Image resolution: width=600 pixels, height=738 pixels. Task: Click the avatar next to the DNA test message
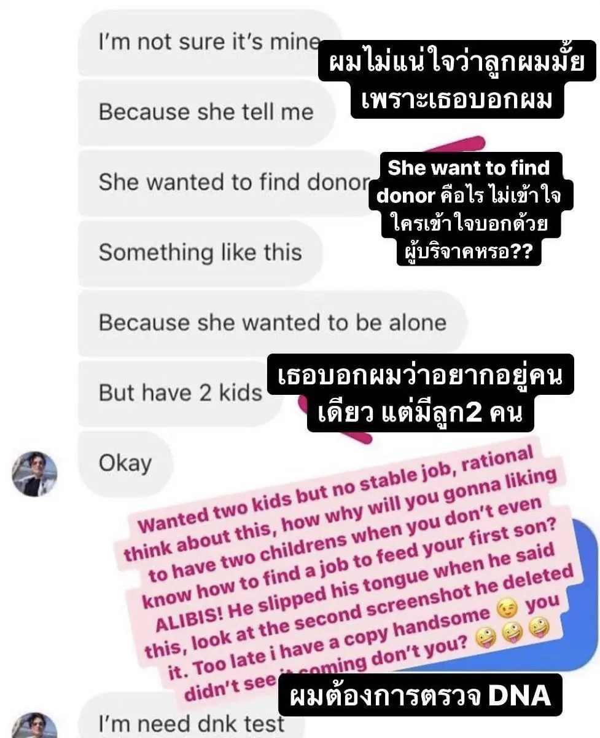[x=35, y=726]
